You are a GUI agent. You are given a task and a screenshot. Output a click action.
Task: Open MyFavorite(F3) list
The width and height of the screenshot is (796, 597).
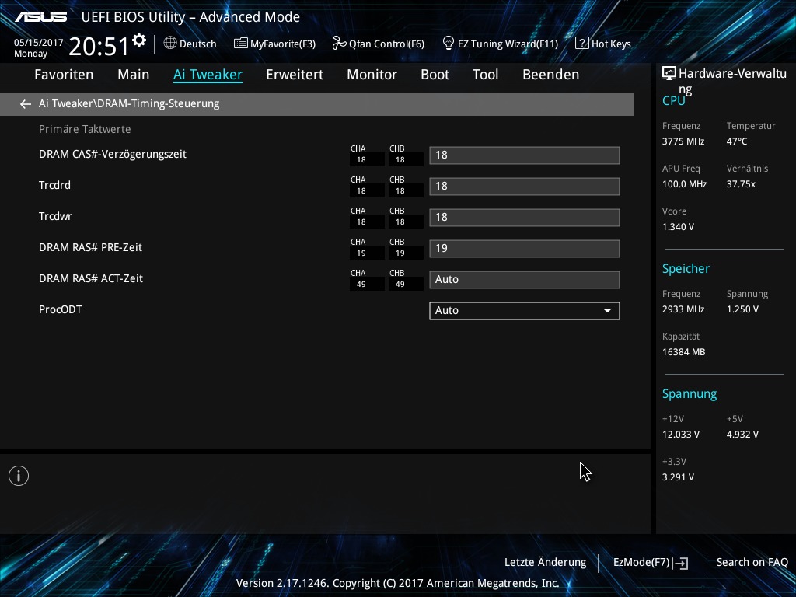click(x=274, y=44)
